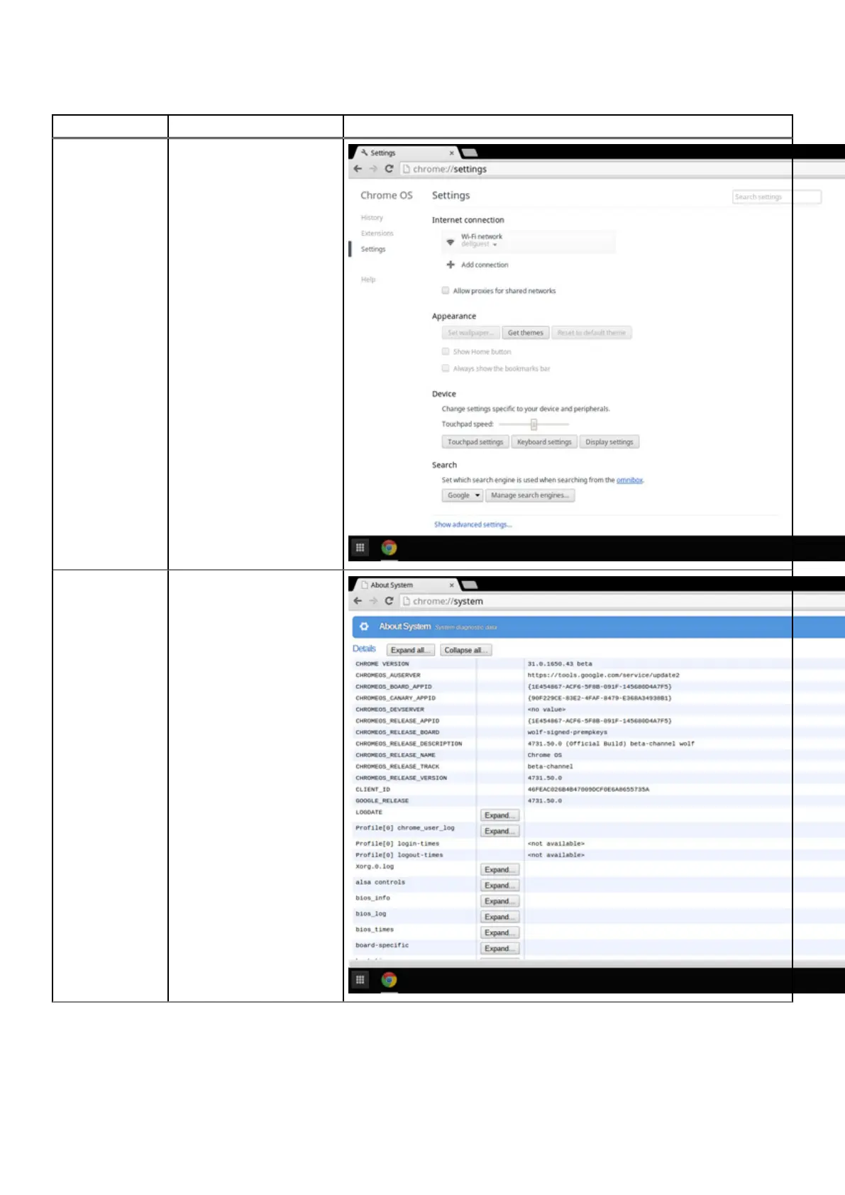
Task: Close the About System tab with its x
Action: click(451, 585)
